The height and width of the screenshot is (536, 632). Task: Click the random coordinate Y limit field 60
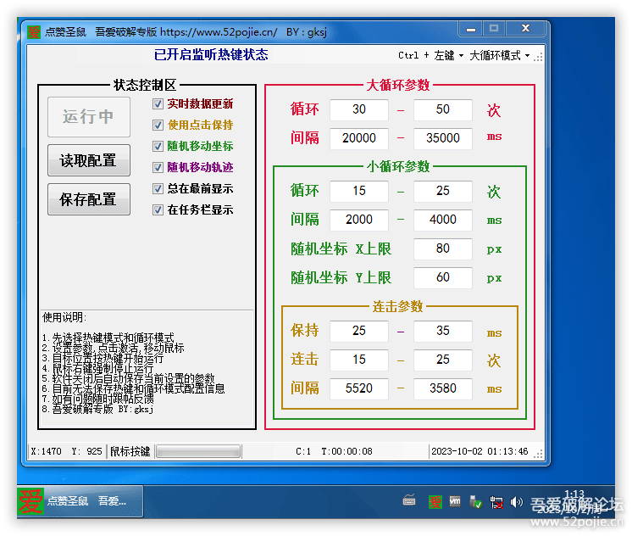pos(442,277)
